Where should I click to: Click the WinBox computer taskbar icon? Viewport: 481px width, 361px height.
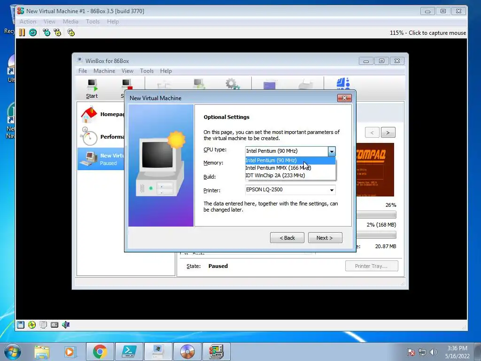[x=158, y=352]
